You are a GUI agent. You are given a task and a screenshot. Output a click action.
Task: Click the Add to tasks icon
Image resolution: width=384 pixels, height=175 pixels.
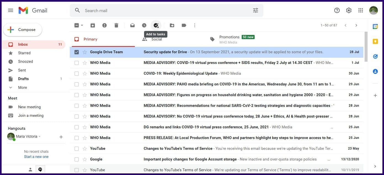(x=156, y=25)
